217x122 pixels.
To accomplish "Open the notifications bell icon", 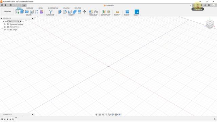I will point(205,5).
